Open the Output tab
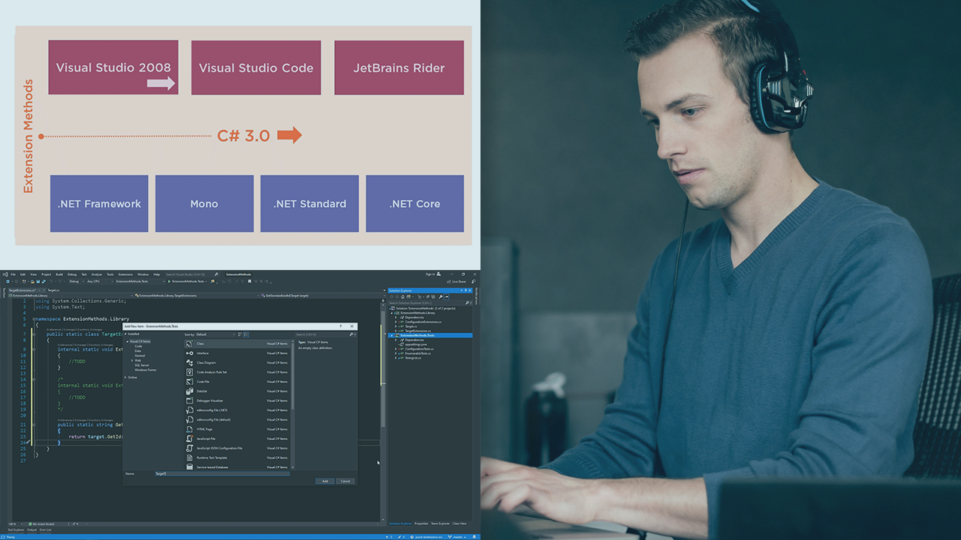The image size is (961, 540). 31,529
